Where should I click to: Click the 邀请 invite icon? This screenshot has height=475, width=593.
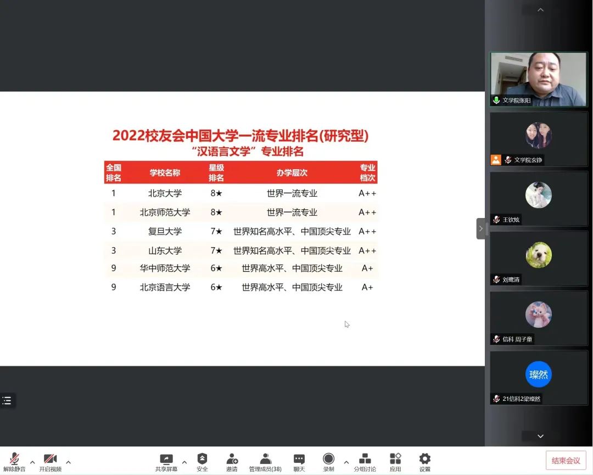point(232,462)
